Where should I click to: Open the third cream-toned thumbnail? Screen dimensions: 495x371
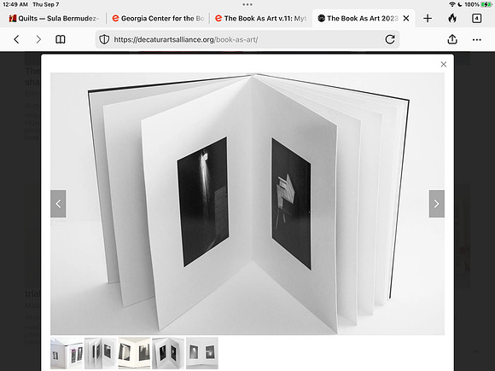coord(135,353)
